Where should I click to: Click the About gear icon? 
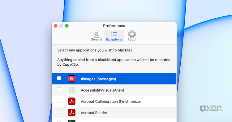coord(132,34)
